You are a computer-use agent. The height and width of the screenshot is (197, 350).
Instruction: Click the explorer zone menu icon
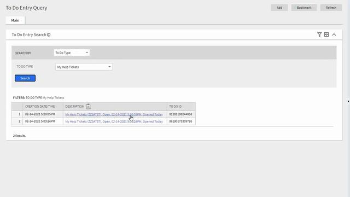[x=326, y=34]
